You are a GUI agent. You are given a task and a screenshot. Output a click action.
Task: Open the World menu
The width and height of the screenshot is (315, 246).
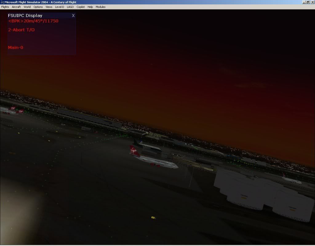click(27, 7)
